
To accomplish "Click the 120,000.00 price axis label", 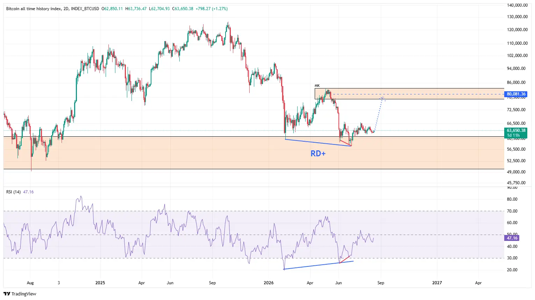I will coord(517,30).
